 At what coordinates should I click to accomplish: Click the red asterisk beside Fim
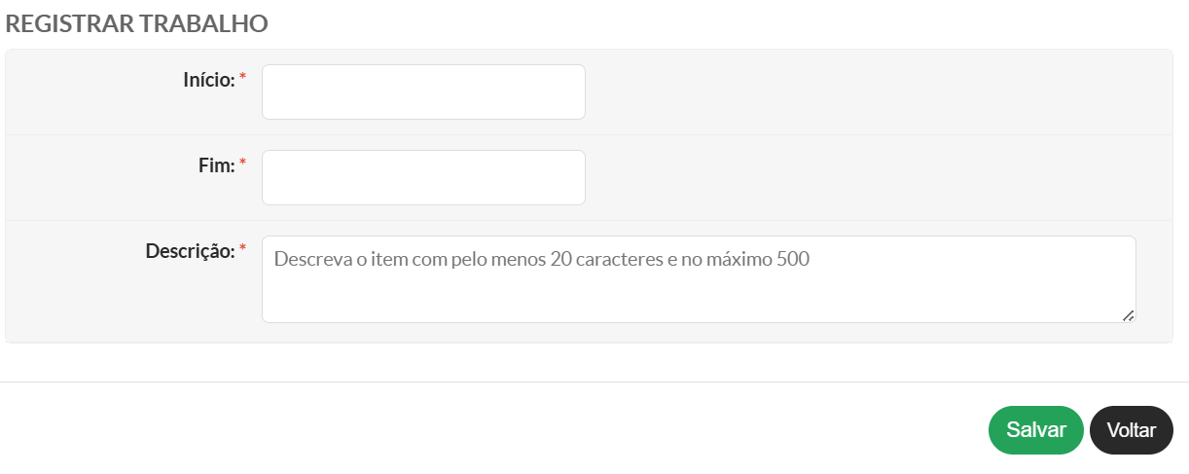pos(243,164)
